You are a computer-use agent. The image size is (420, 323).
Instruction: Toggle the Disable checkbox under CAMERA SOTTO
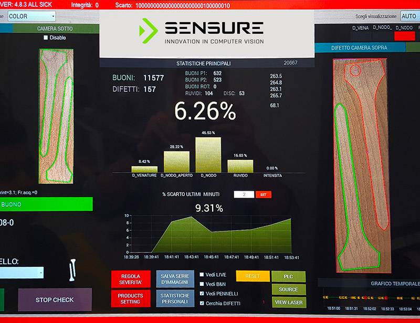pos(46,38)
